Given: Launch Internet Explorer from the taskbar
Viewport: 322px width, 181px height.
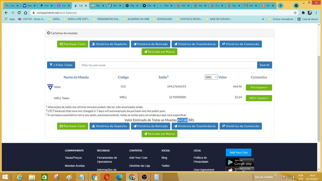Looking at the screenshot, I should [x=19, y=177].
